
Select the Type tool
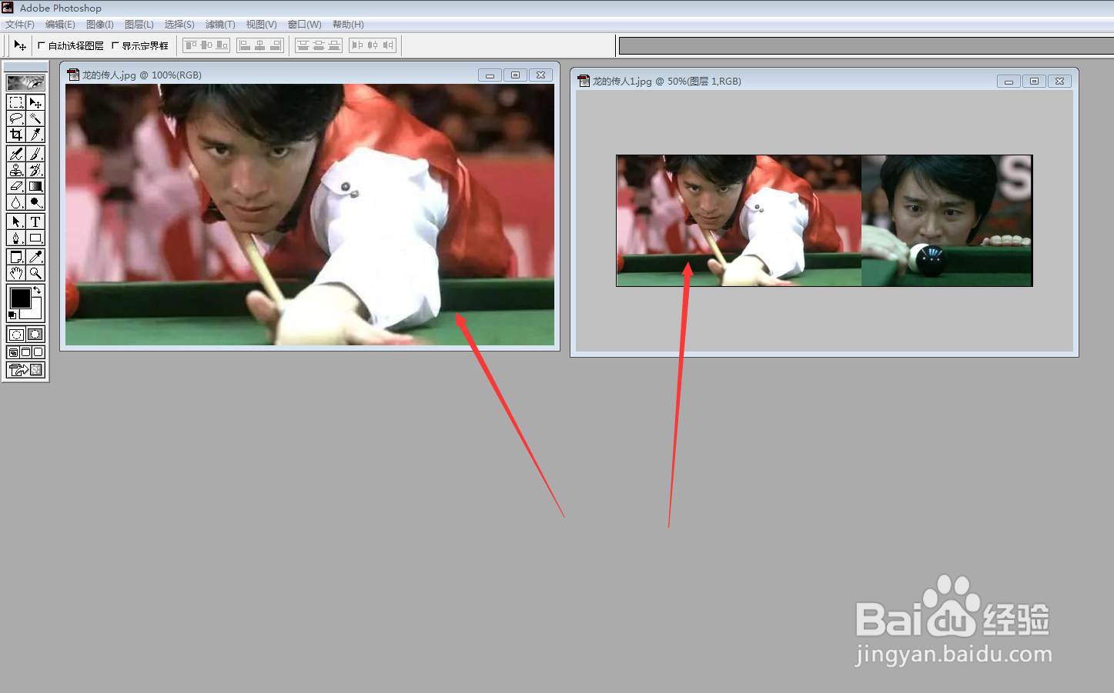[x=35, y=222]
